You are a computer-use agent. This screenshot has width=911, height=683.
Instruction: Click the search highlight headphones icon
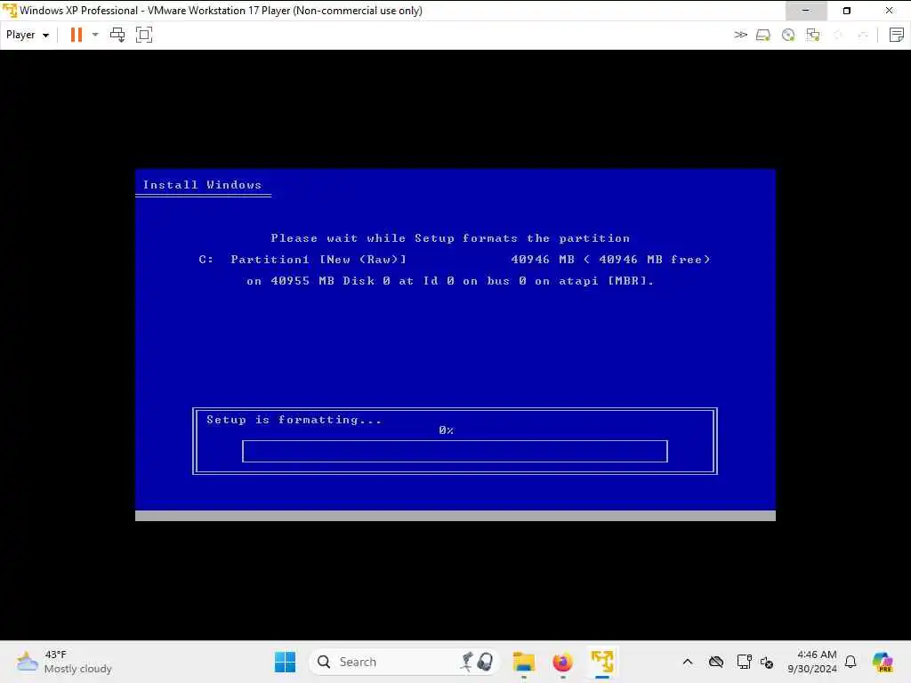(x=478, y=662)
